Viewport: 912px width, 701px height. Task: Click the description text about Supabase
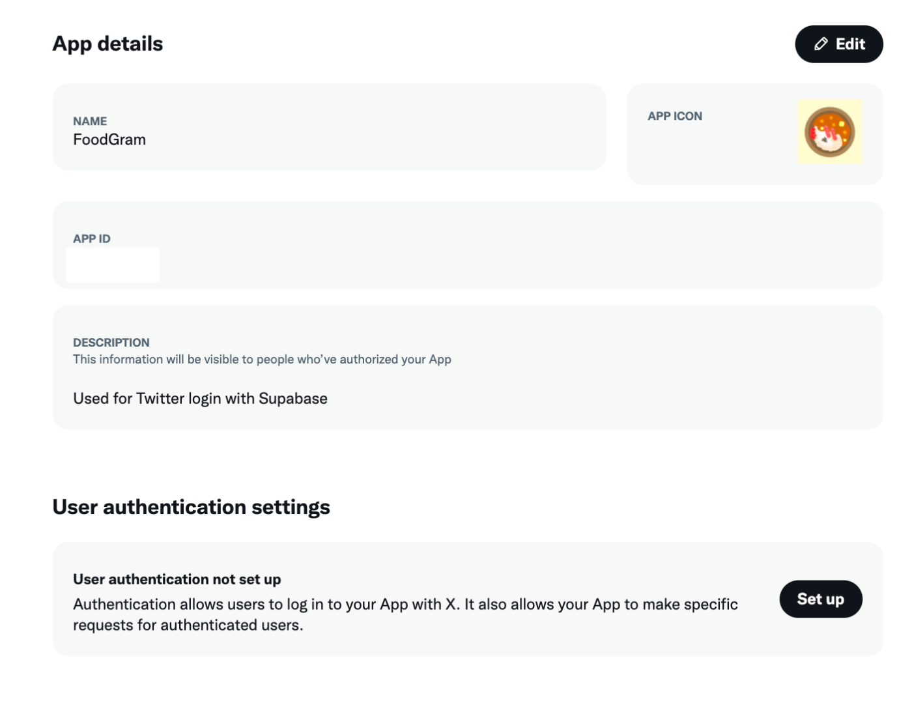tap(200, 399)
